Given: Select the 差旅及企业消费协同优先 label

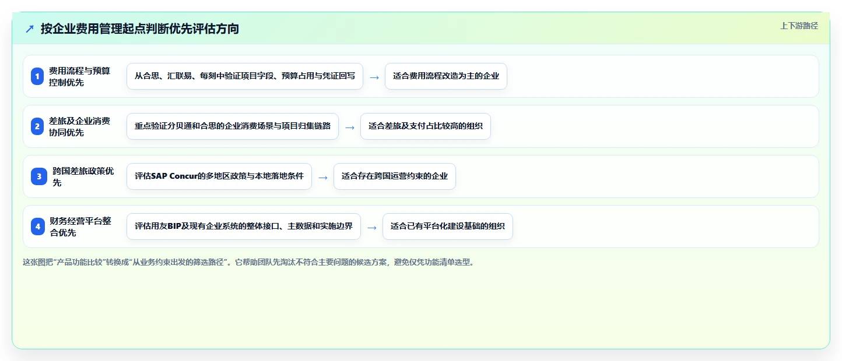Looking at the screenshot, I should [79, 126].
